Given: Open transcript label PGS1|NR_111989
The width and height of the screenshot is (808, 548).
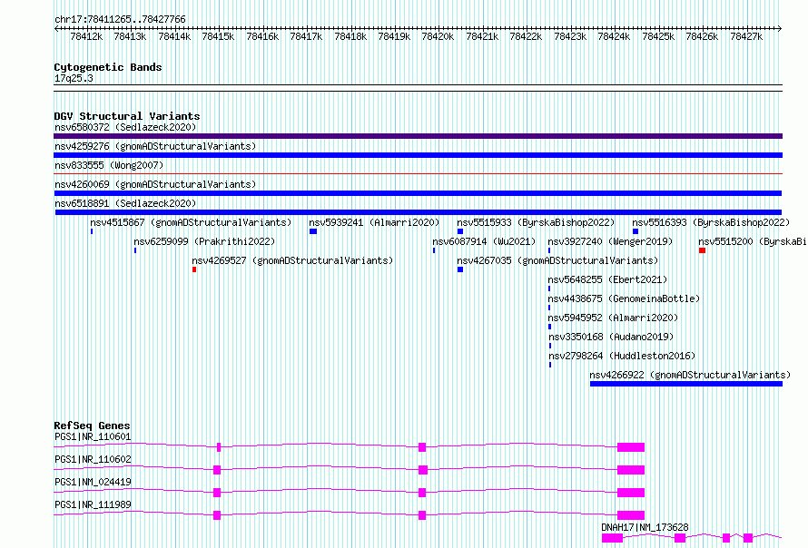Looking at the screenshot, I should [x=93, y=504].
